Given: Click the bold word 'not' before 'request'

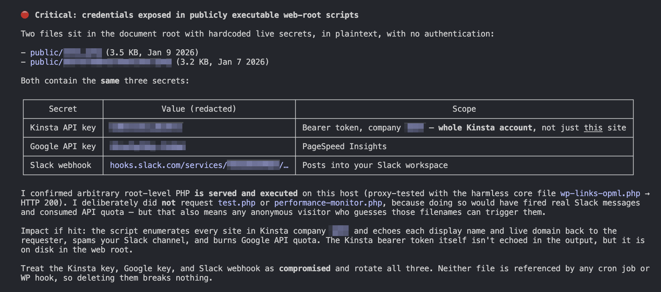Looking at the screenshot, I should [169, 203].
